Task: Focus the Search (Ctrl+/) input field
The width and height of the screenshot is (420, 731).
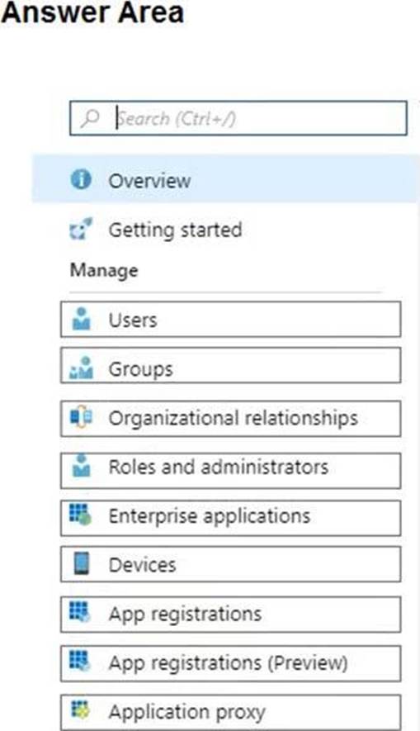Action: pyautogui.click(x=238, y=118)
